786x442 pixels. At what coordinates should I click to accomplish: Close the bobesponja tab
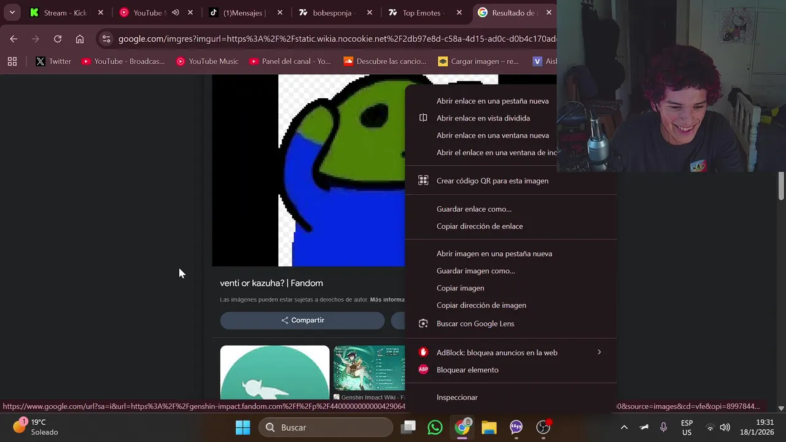370,12
